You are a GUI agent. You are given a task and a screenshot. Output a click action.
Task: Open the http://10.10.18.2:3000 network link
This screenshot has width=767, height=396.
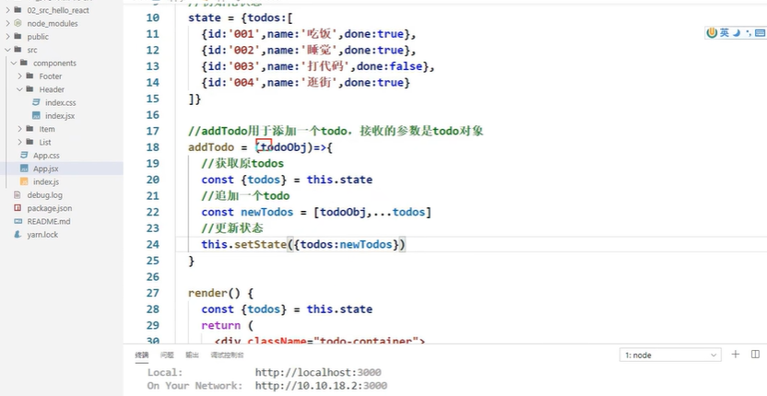(321, 386)
